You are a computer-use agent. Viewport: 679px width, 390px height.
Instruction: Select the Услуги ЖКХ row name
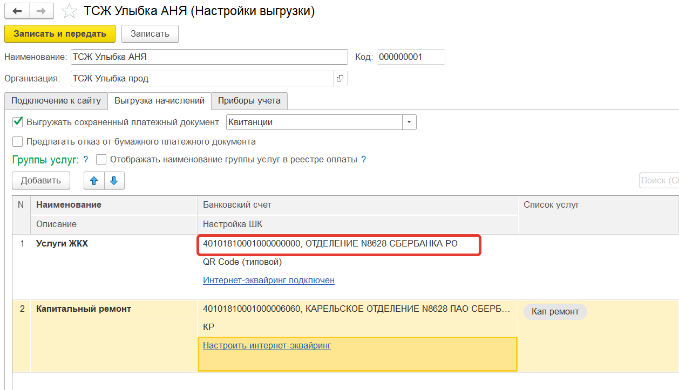tap(62, 244)
